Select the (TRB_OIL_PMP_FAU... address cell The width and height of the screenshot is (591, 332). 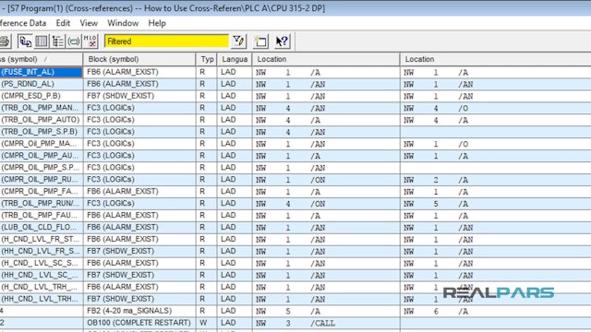41,215
